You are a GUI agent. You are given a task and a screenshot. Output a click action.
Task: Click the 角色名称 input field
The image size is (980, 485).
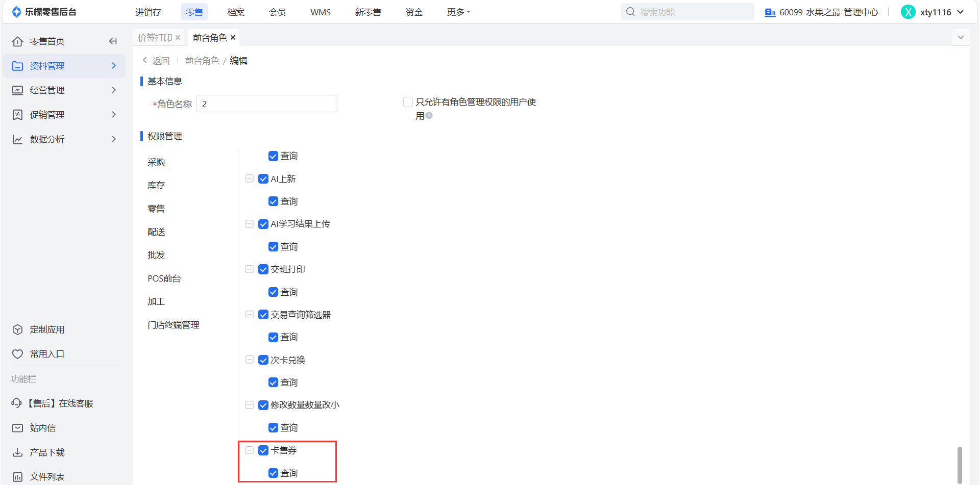pos(267,104)
